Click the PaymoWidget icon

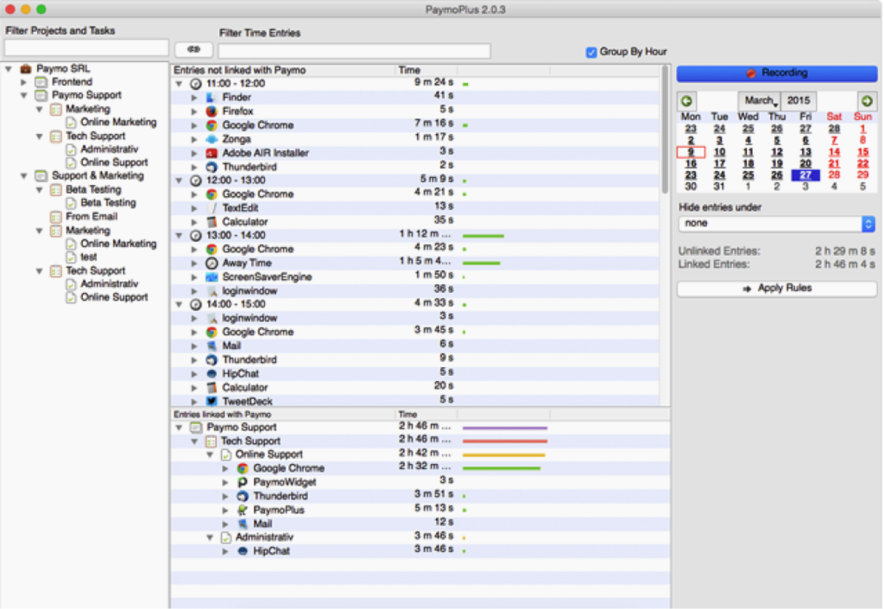click(x=243, y=482)
